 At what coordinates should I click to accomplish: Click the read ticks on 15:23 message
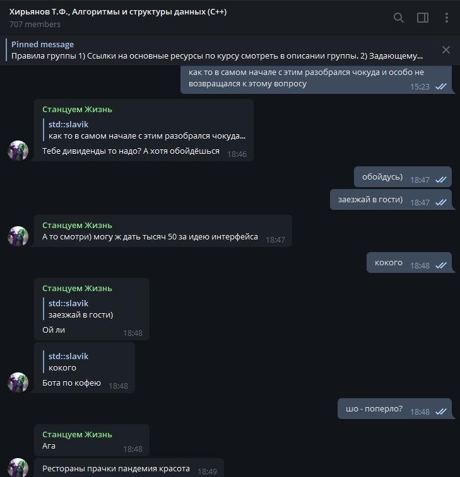coord(441,87)
